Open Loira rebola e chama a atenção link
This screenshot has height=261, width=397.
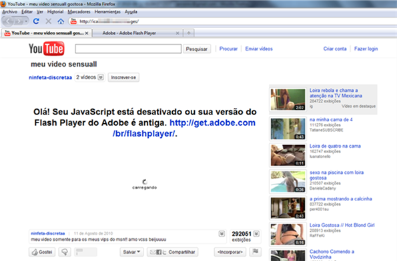[336, 93]
